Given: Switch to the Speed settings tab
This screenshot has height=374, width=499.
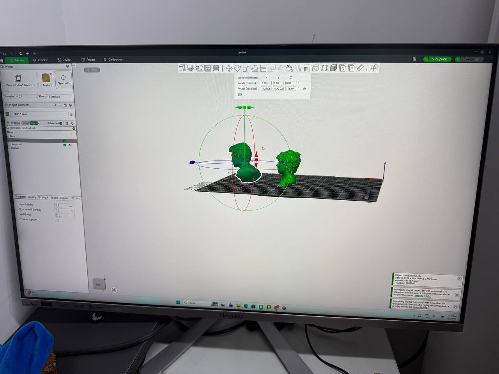Looking at the screenshot, I should [54, 198].
